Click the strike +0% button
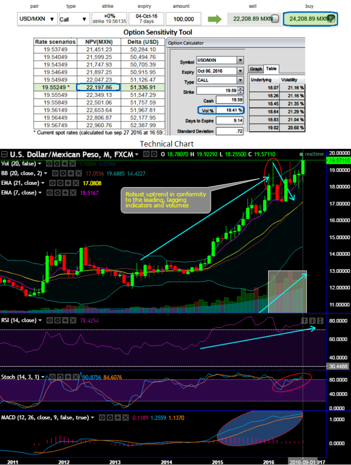The width and height of the screenshot is (351, 465). 109,19
